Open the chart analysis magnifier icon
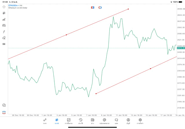Viewport: 185px width, 129px height. (4, 105)
